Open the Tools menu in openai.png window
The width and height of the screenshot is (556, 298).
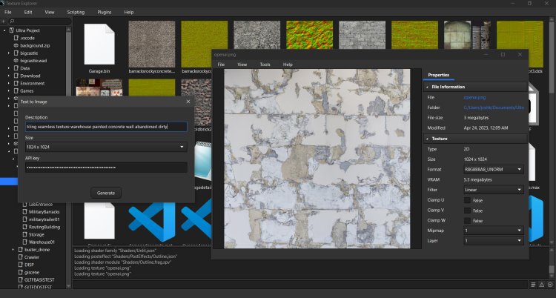click(x=265, y=64)
